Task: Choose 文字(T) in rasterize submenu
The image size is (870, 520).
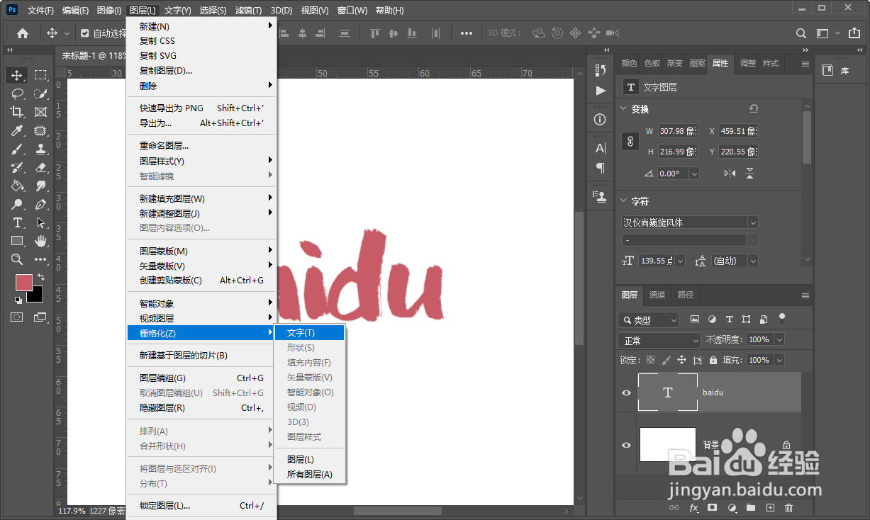Action: click(309, 333)
